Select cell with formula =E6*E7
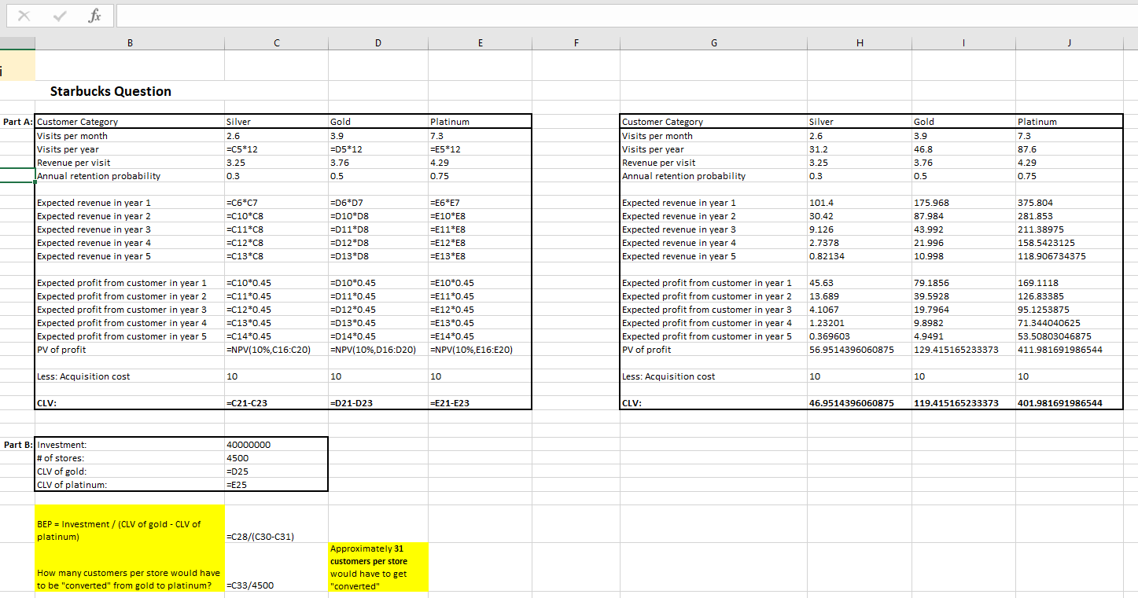1138x598 pixels. click(480, 203)
